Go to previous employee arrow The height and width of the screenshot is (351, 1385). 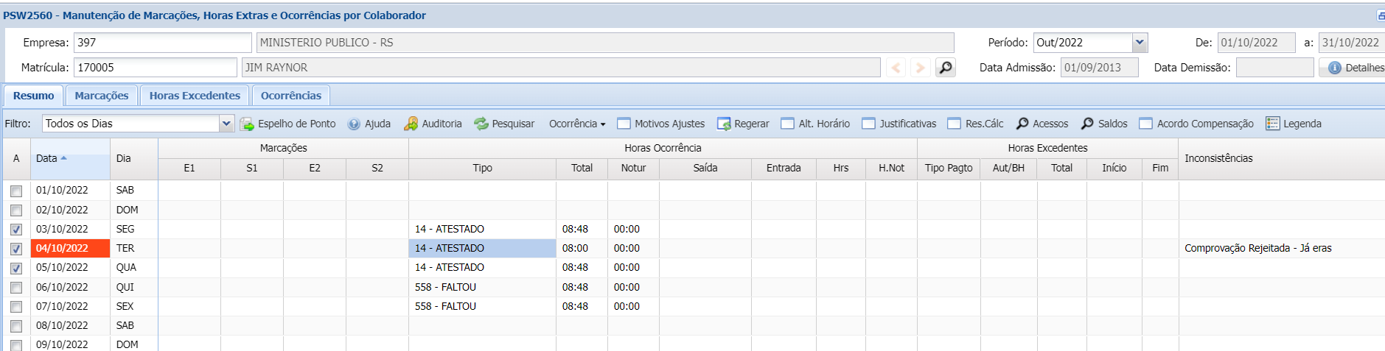click(896, 68)
